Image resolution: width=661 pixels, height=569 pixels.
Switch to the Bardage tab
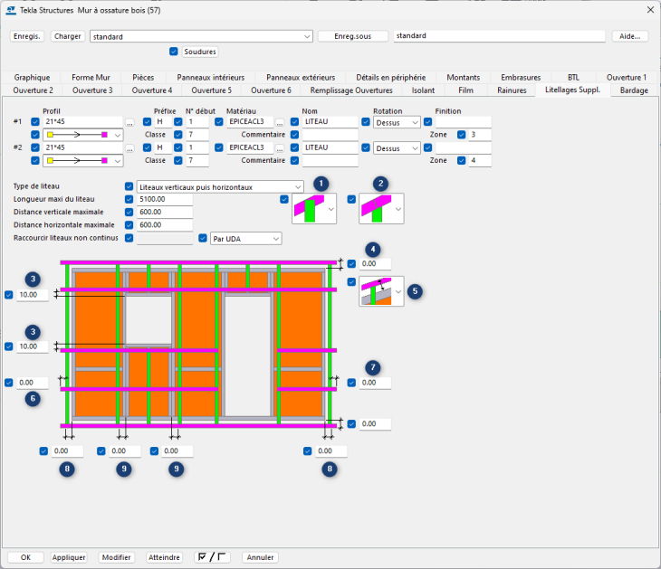point(634,90)
